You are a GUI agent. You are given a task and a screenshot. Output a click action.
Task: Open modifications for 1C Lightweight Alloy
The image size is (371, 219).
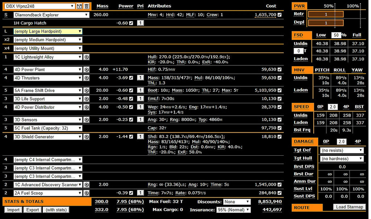pos(86,57)
